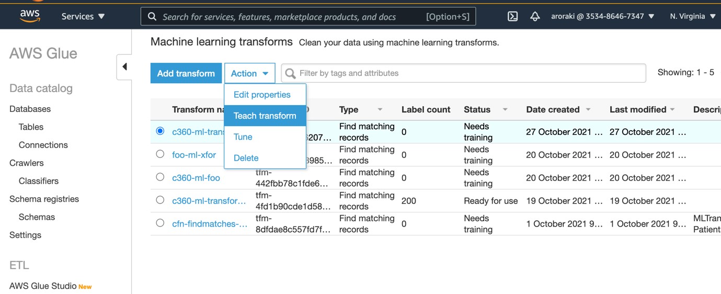Click the AWS logo home icon
Viewport: 721px width, 294px height.
coord(30,16)
